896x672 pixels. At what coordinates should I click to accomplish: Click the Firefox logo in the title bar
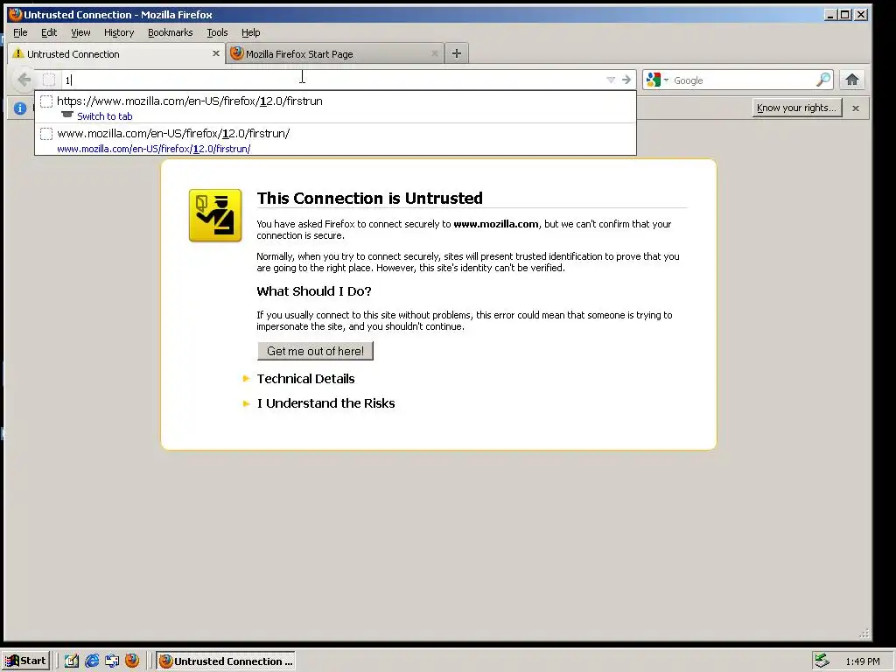(x=15, y=14)
